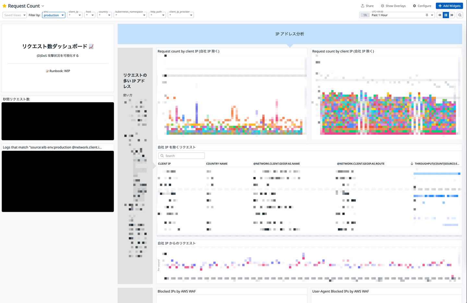The image size is (467, 303).
Task: Open the Configure settings
Action: [422, 6]
